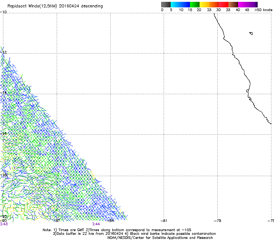This screenshot has height=240, width=274.
Task: Click the gray 0-5 knots color segment
Action: (x=166, y=4)
